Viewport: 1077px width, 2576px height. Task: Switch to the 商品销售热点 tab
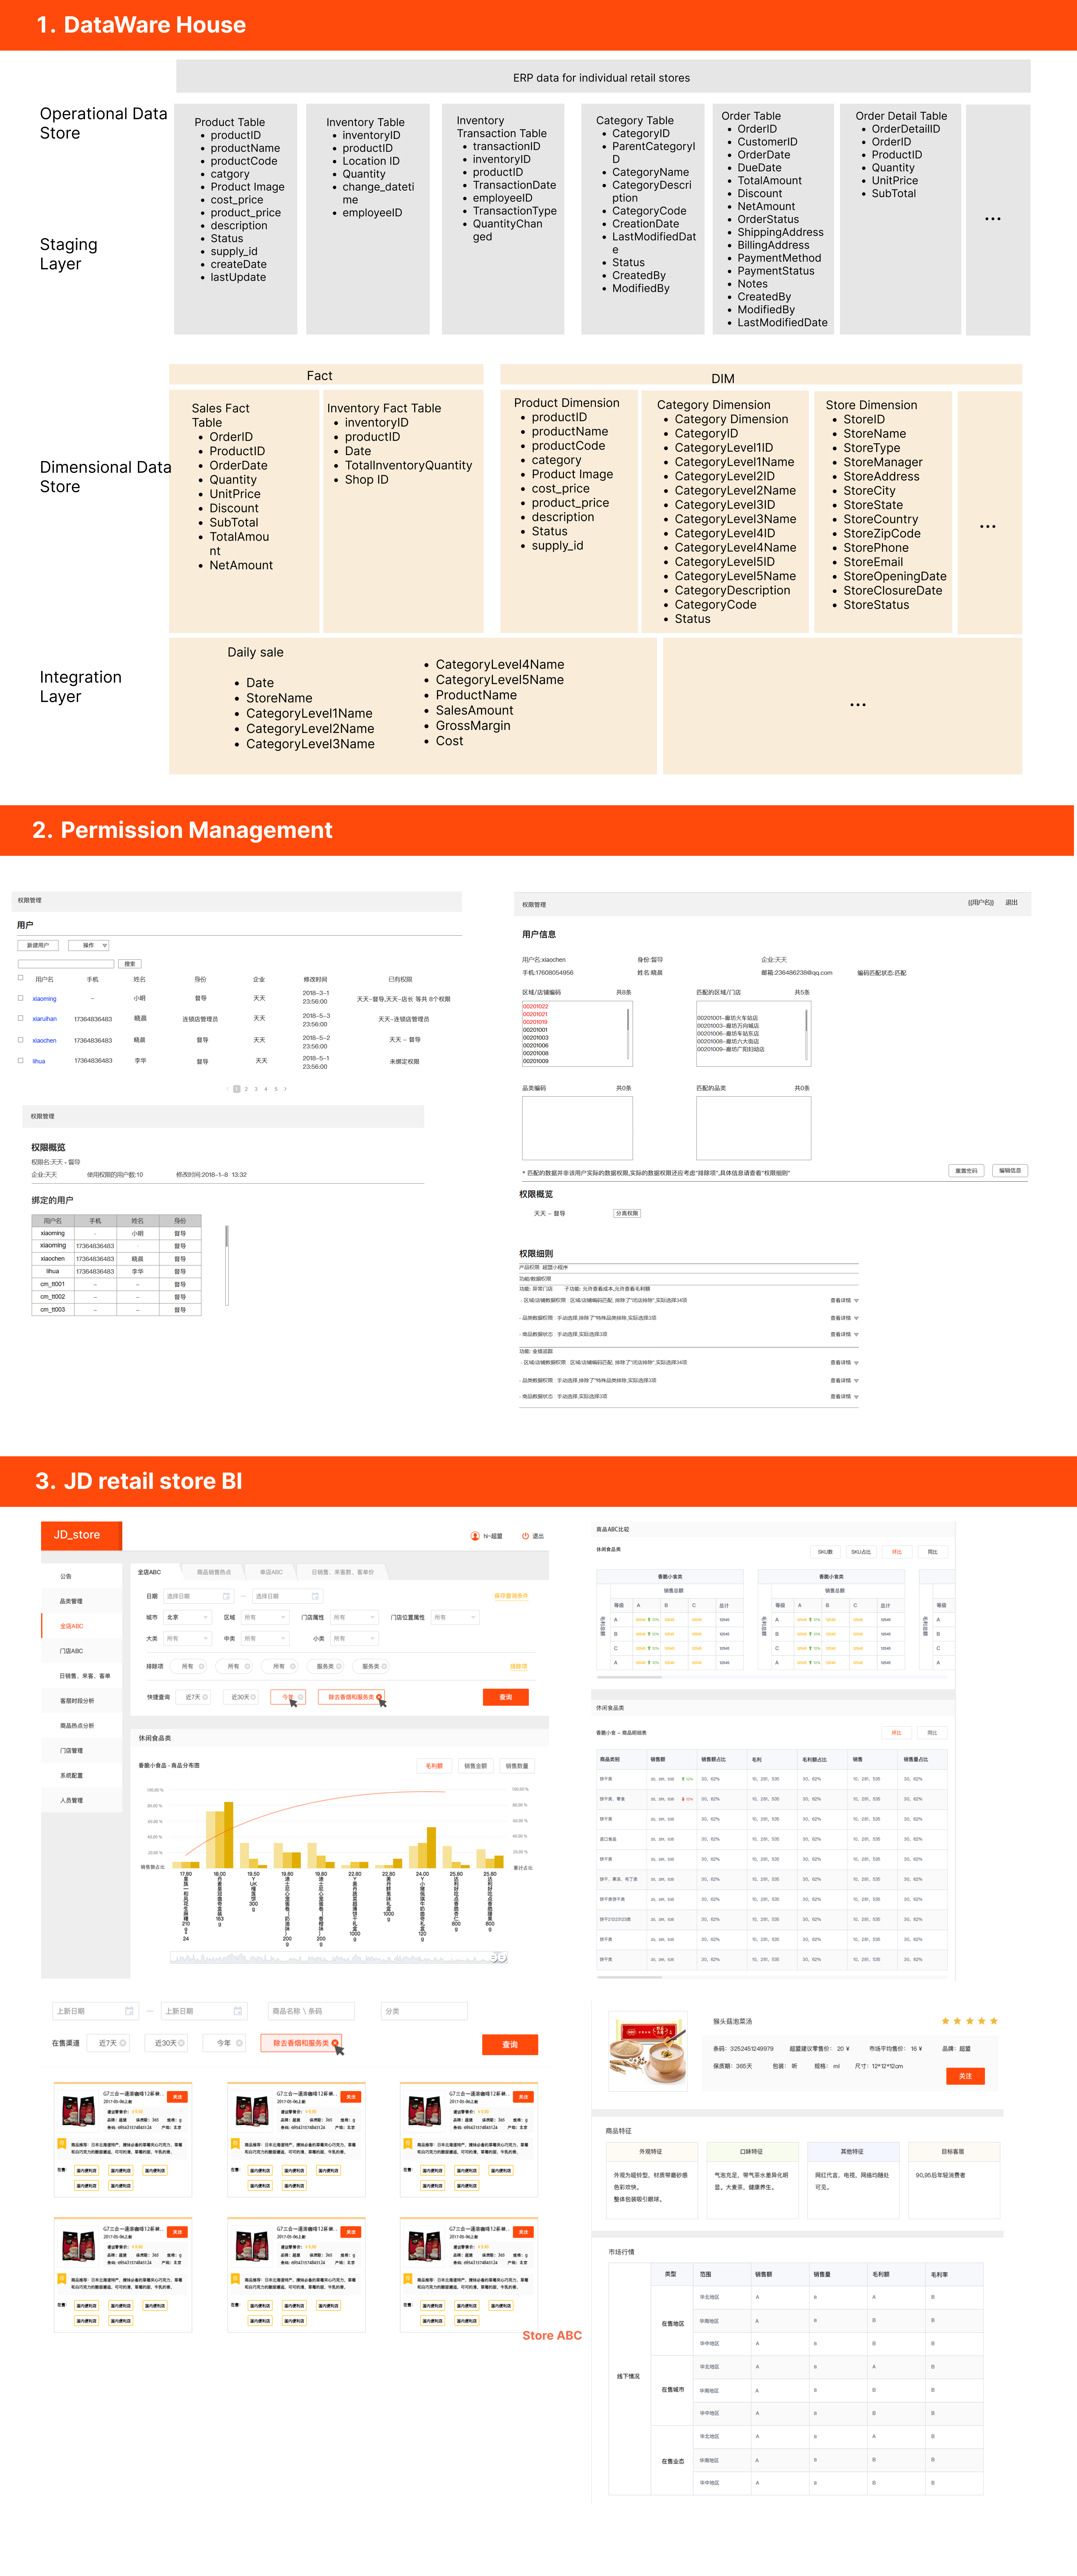[x=214, y=1572]
